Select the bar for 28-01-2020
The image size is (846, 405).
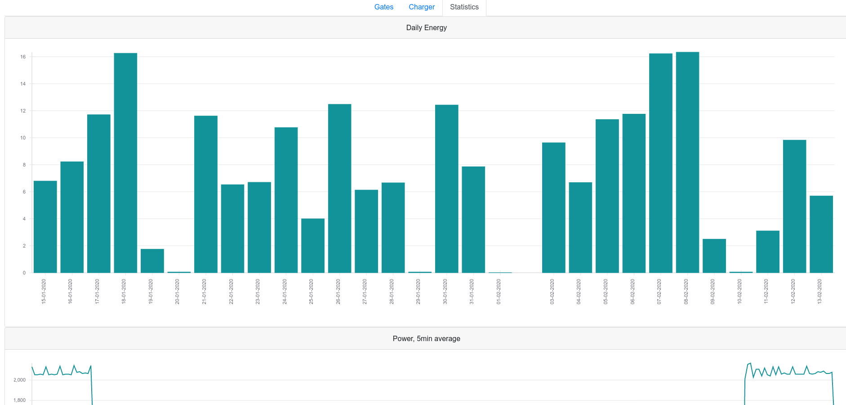coord(393,228)
